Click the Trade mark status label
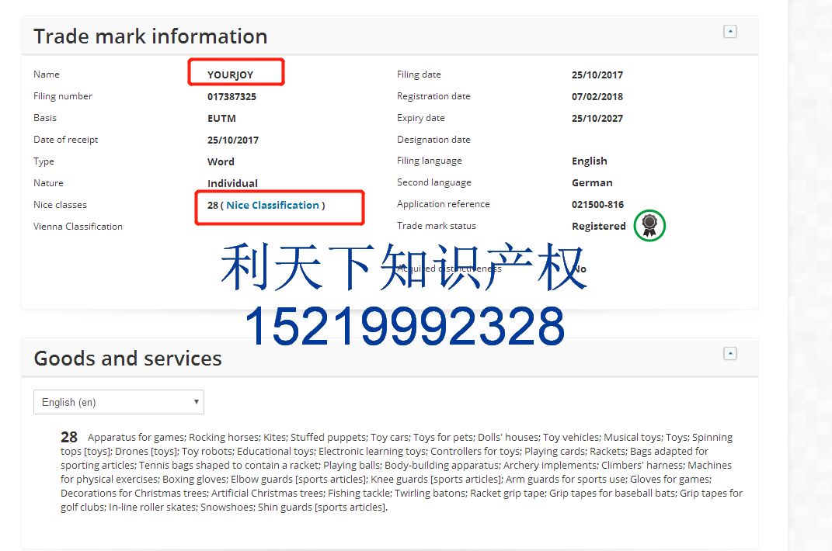This screenshot has height=551, width=832. [x=437, y=226]
